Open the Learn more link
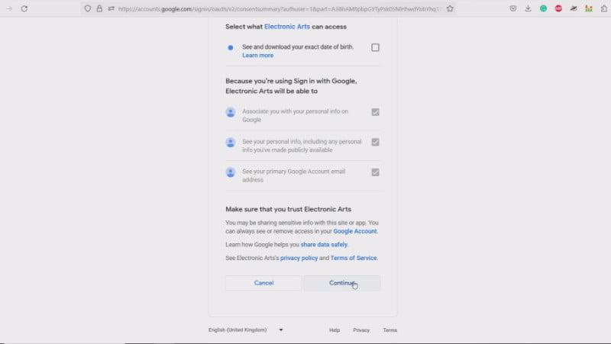Image resolution: width=611 pixels, height=344 pixels. [257, 55]
